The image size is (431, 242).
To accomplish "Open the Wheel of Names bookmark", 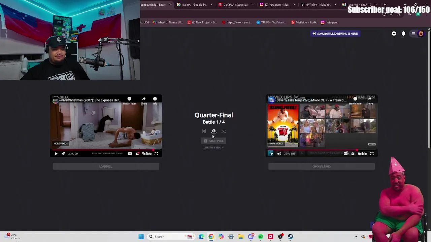I will tap(168, 23).
